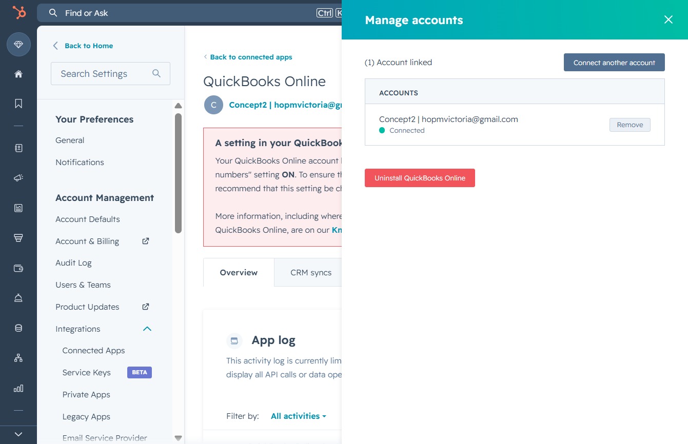Open Product Updates page

(x=87, y=307)
